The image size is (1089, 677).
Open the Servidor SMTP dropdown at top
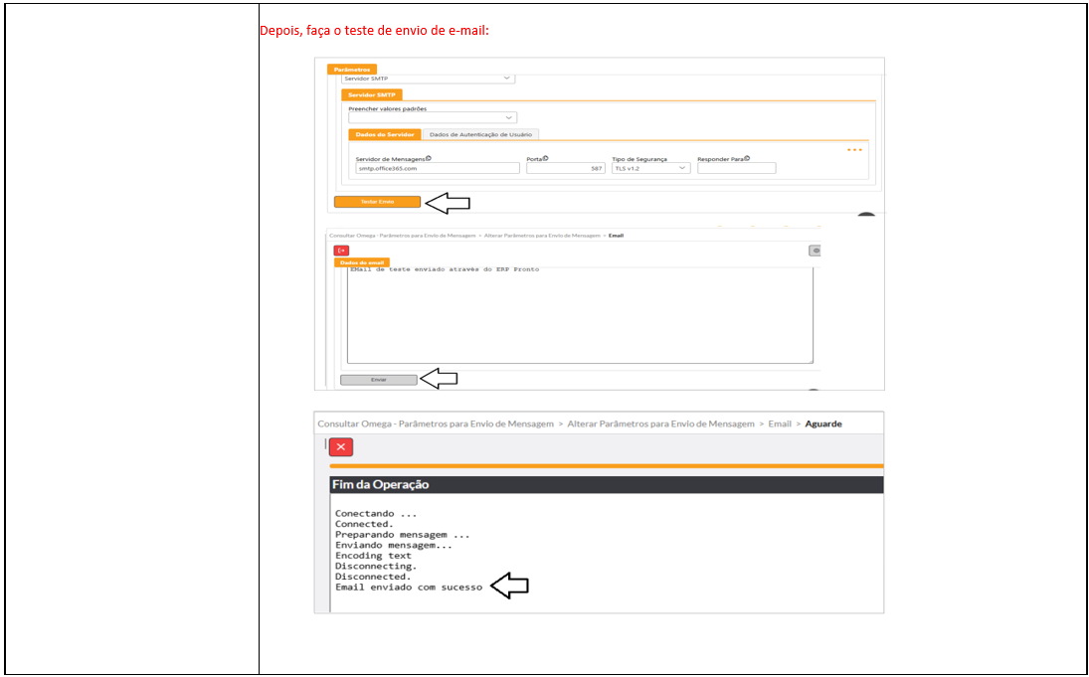pyautogui.click(x=428, y=79)
